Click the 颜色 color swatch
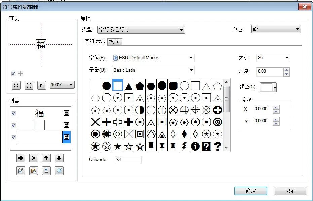313x201 pixels. (x=267, y=88)
